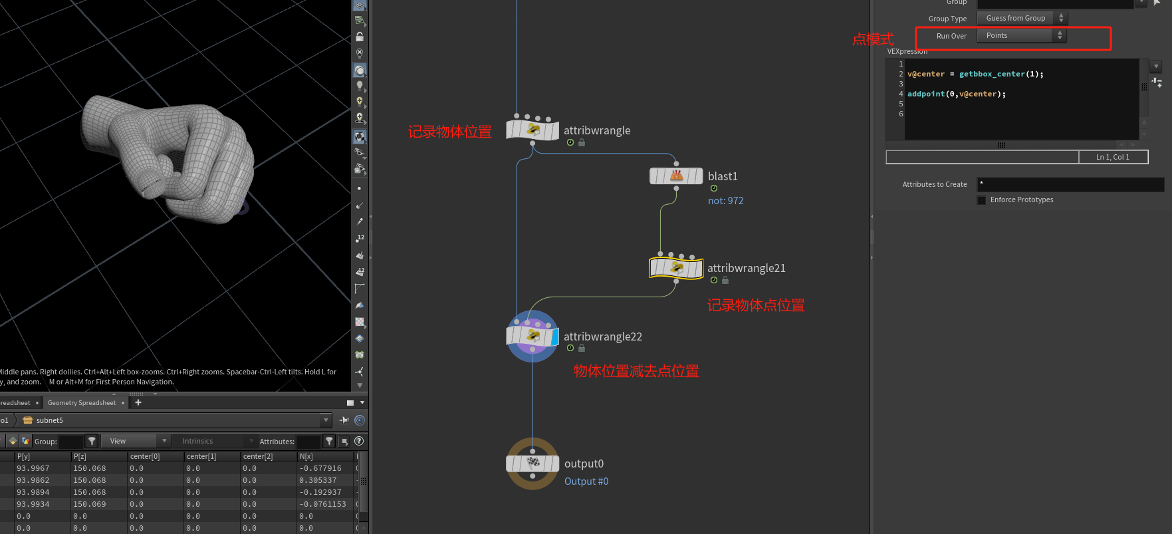Expand the View dropdown in spreadsheet

tap(136, 441)
